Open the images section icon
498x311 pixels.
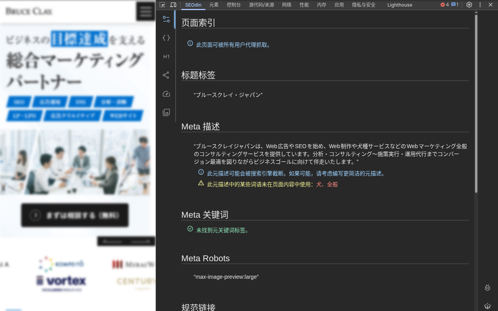166,112
